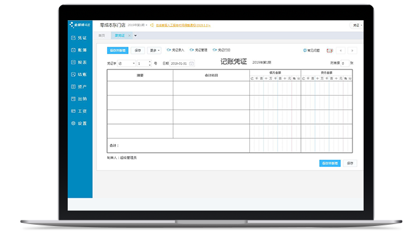Go to next voucher arrow
The image size is (419, 237).
[x=352, y=50]
